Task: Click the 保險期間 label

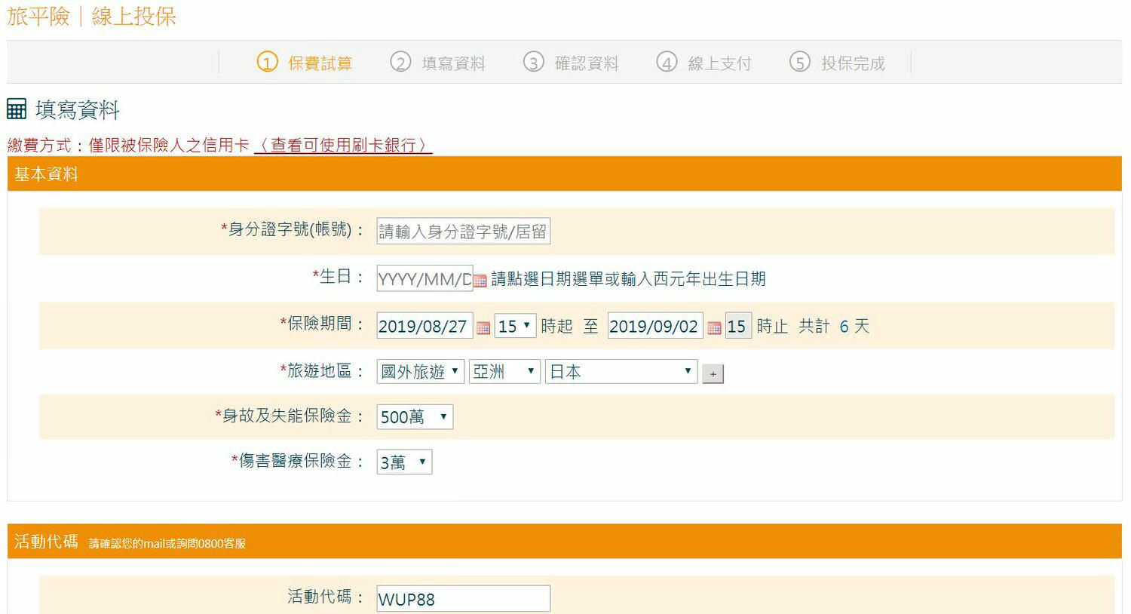Action: pos(322,324)
